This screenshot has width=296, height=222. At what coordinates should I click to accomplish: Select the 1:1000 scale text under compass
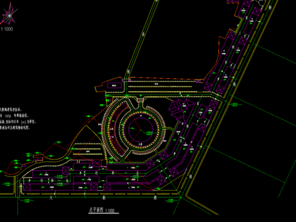(x=7, y=29)
